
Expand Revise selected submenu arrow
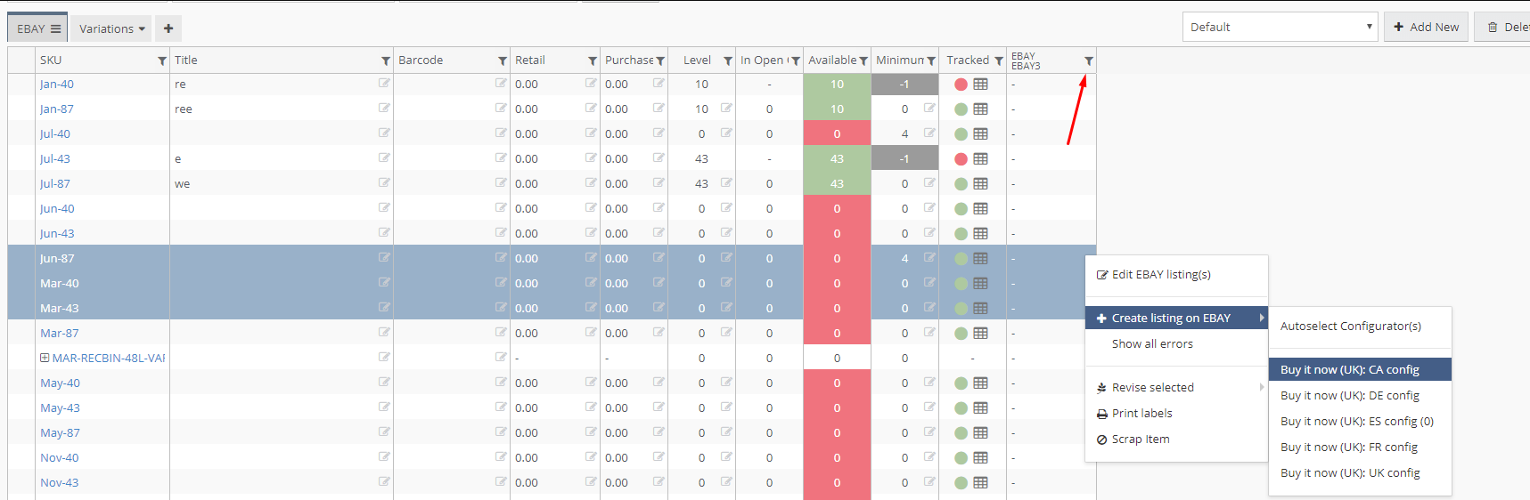(x=1261, y=387)
